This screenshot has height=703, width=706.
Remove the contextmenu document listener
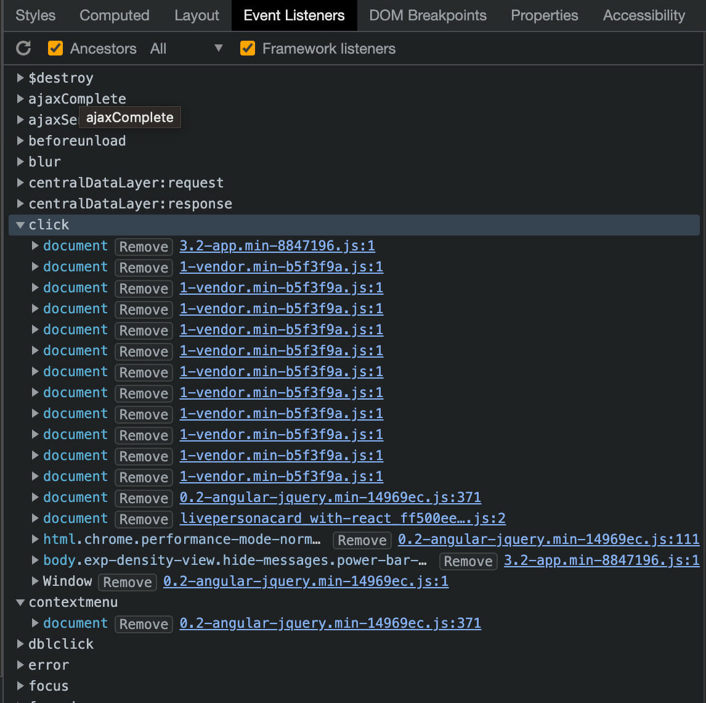tap(144, 623)
